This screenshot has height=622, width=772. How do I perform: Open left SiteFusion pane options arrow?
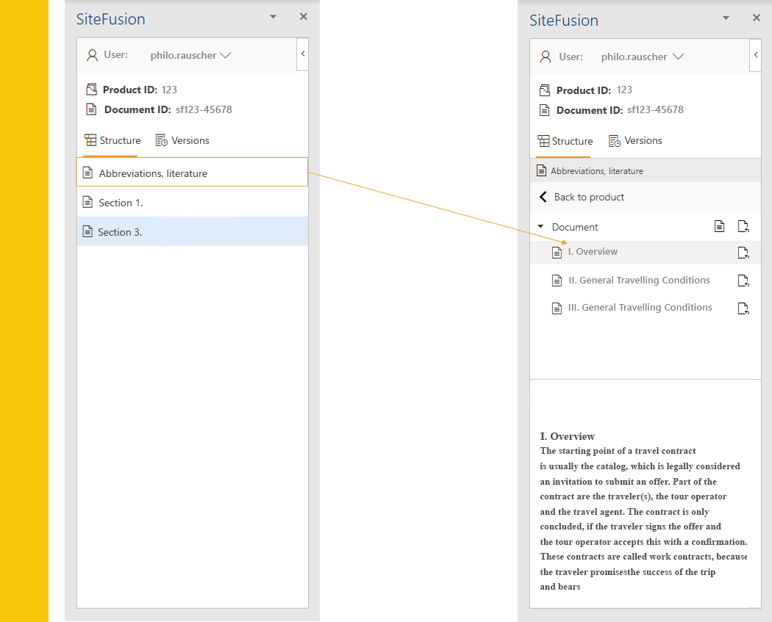coord(274,17)
